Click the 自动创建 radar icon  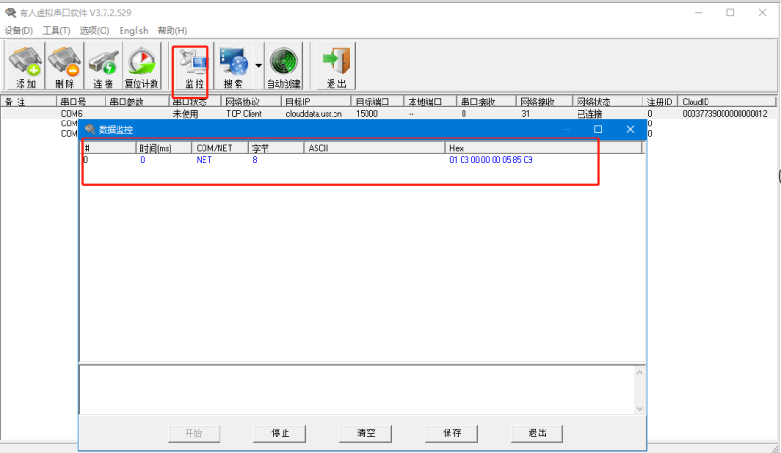click(284, 67)
